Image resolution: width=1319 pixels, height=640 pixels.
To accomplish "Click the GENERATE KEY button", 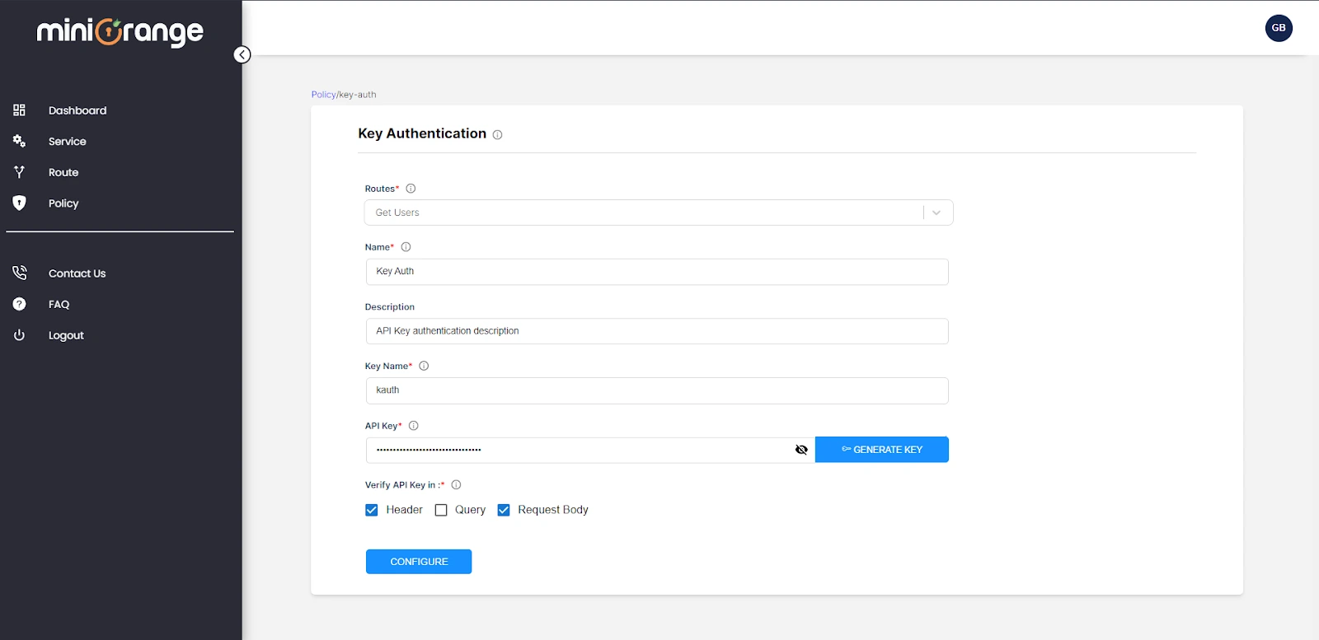I will point(882,450).
